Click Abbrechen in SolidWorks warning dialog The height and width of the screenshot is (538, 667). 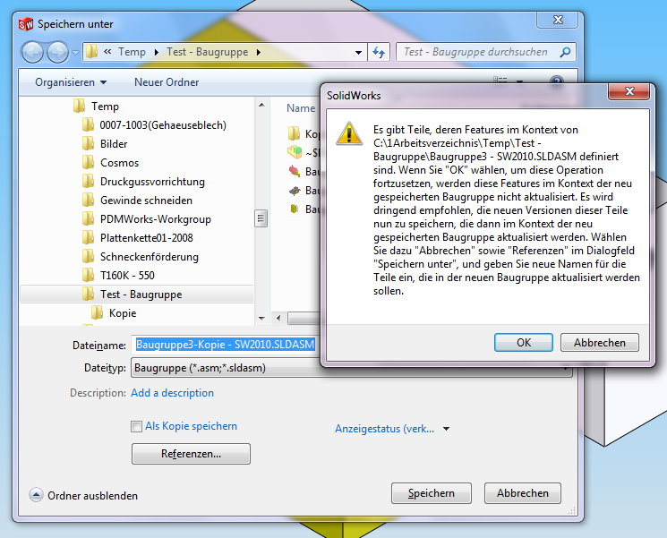point(599,342)
